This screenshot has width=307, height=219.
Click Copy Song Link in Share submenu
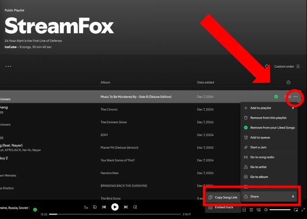[223, 197]
